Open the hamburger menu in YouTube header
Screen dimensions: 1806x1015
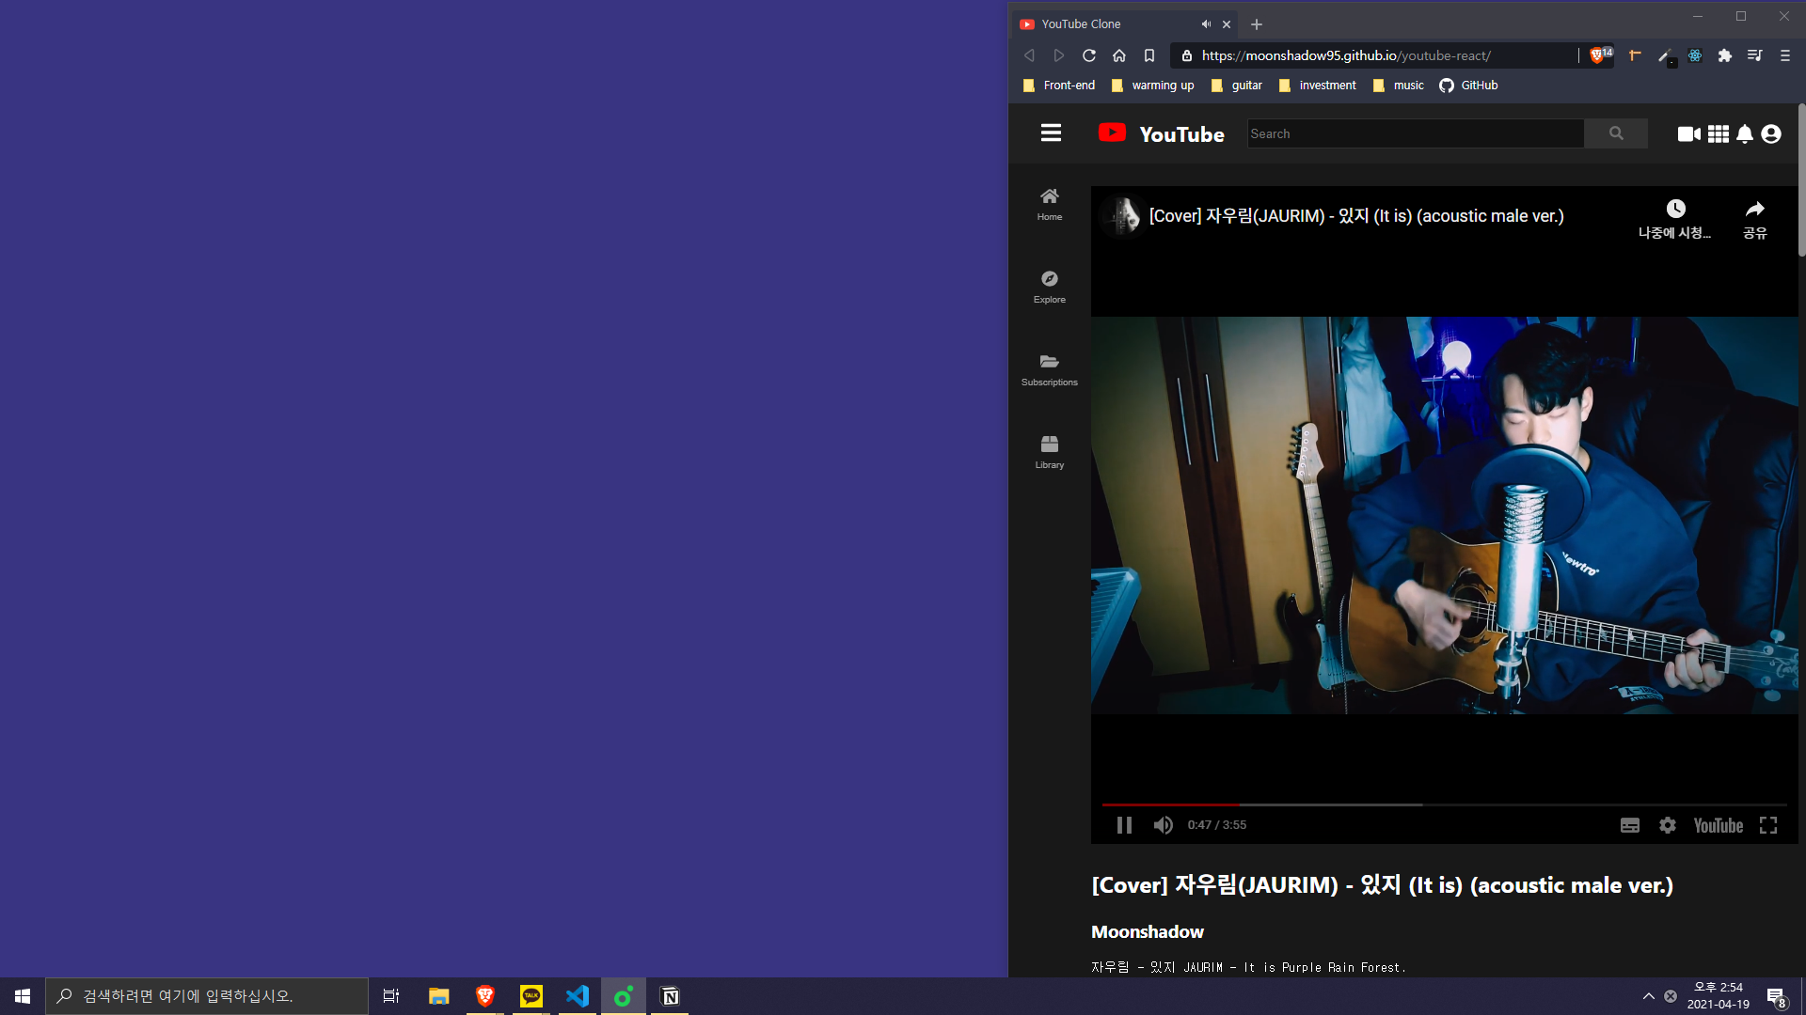coord(1051,133)
